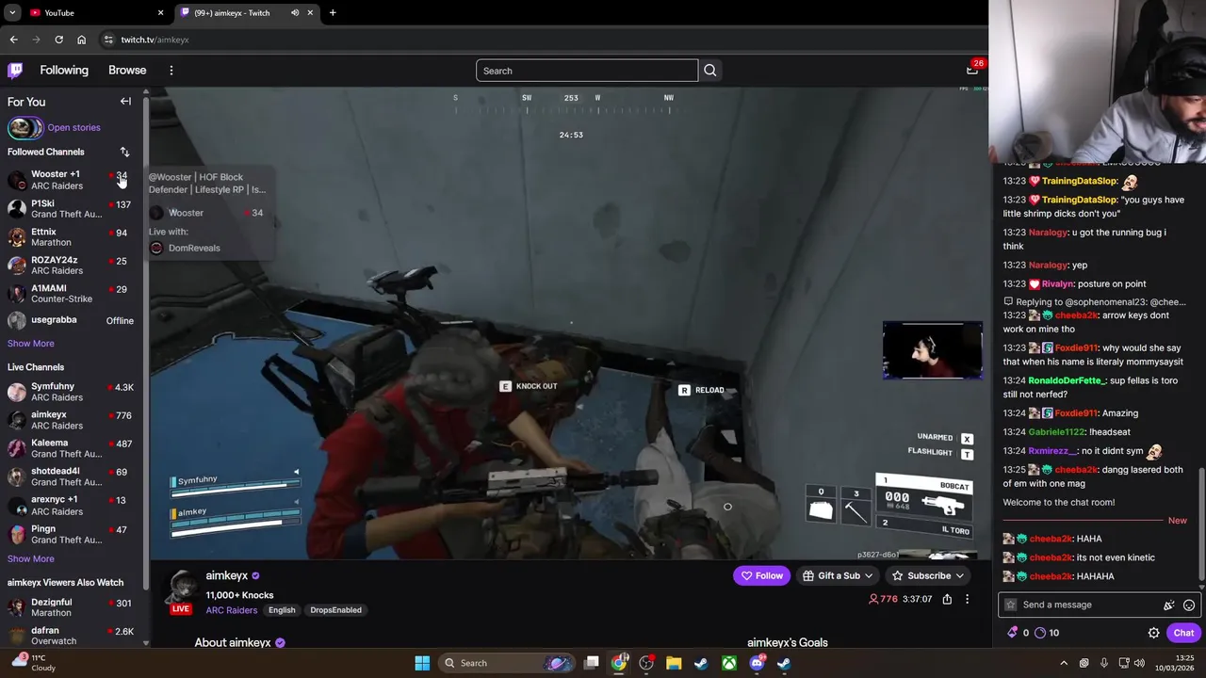The width and height of the screenshot is (1206, 678).
Task: Open P1Ski followed channel
Action: tap(72, 208)
